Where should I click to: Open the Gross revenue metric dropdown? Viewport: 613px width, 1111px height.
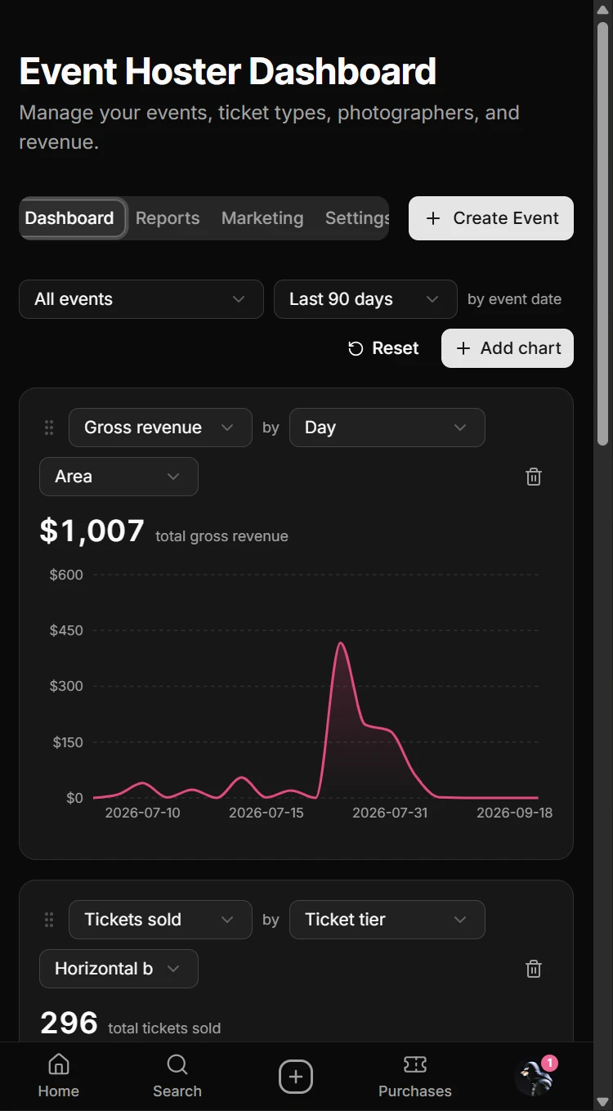(160, 428)
